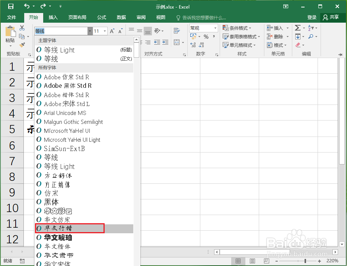Click merge and center icon
347x266 pixels.
[176, 42]
